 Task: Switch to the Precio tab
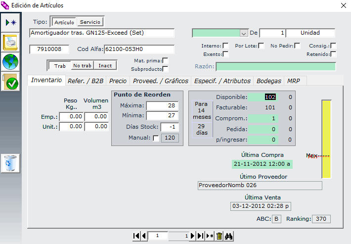pos(118,81)
